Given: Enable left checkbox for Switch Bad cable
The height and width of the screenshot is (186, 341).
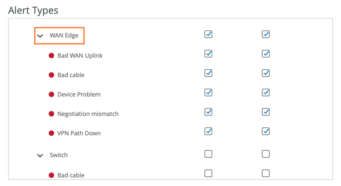Looking at the screenshot, I should tap(208, 173).
